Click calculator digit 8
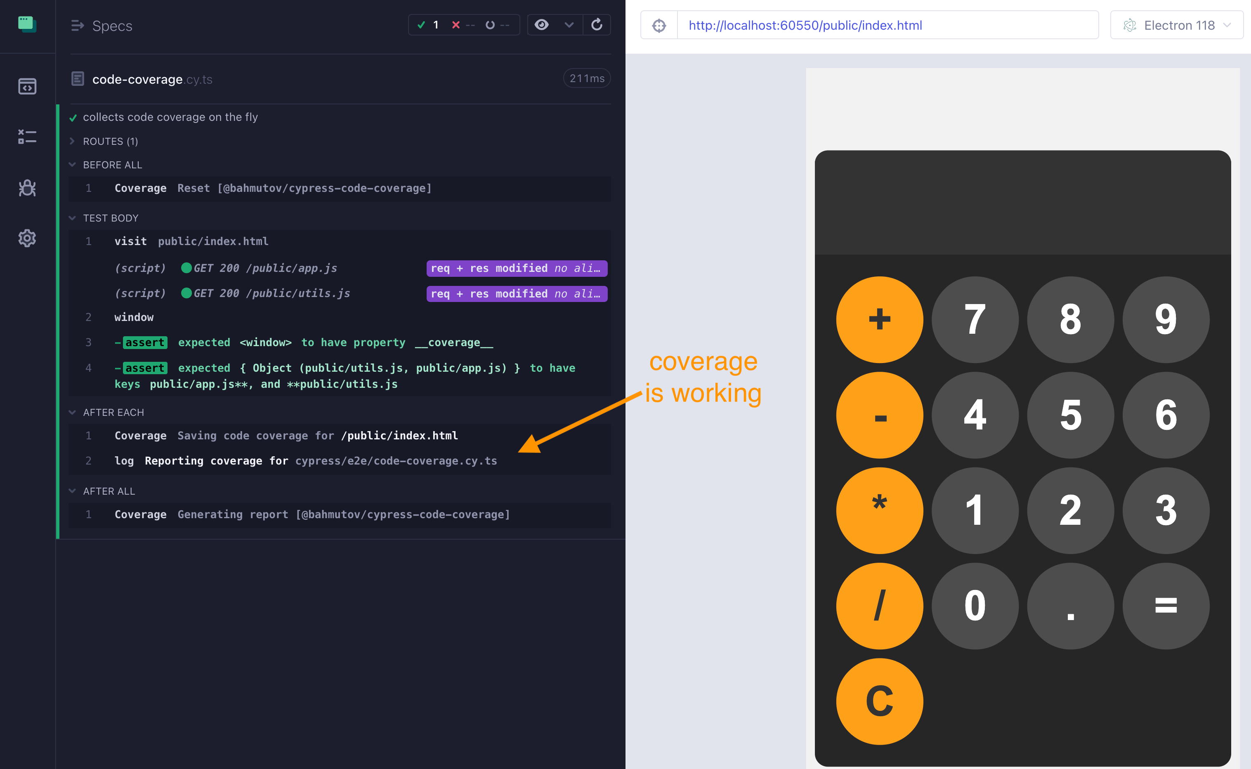Screen dimensions: 1251x769 (1070, 319)
